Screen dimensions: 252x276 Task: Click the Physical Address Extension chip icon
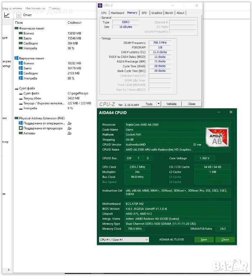[16, 118]
